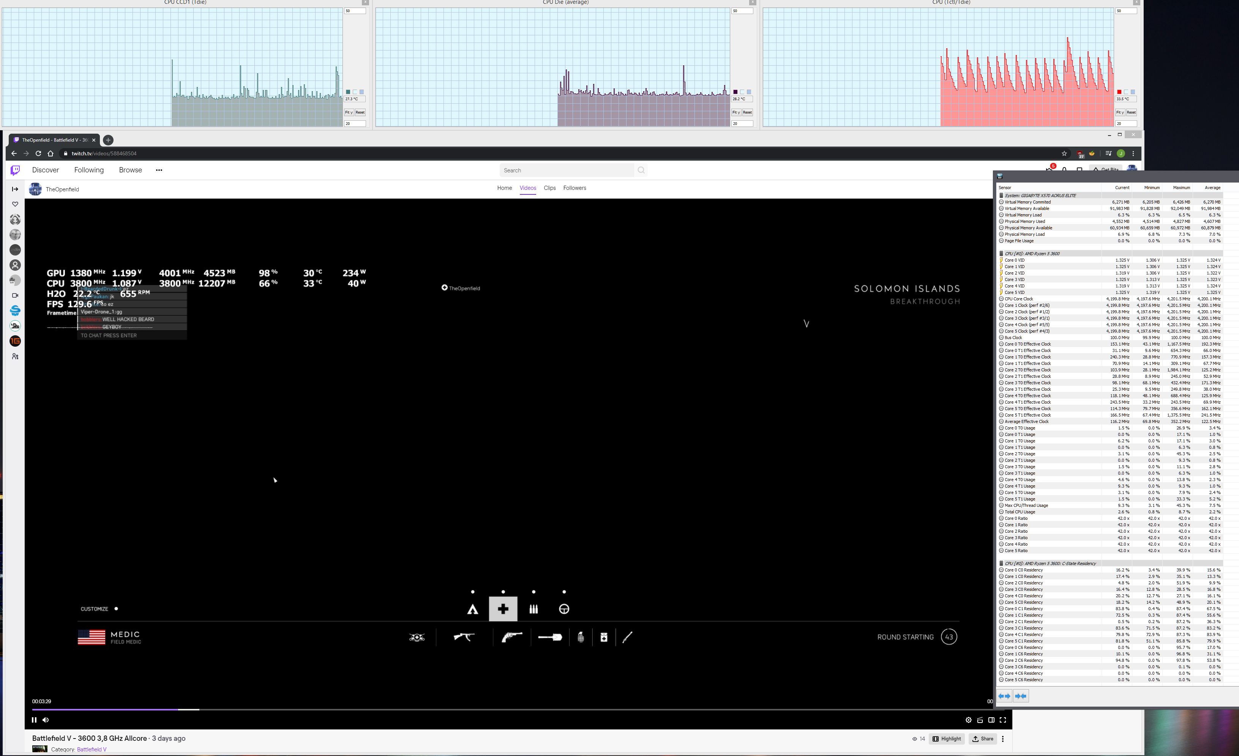Toggle theatre mode in video player
Screen dimensions: 1239x756
point(991,720)
